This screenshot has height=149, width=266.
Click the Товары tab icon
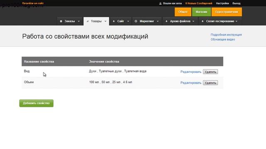click(88, 21)
